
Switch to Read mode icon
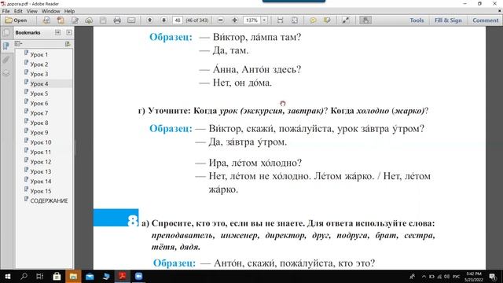point(346,20)
